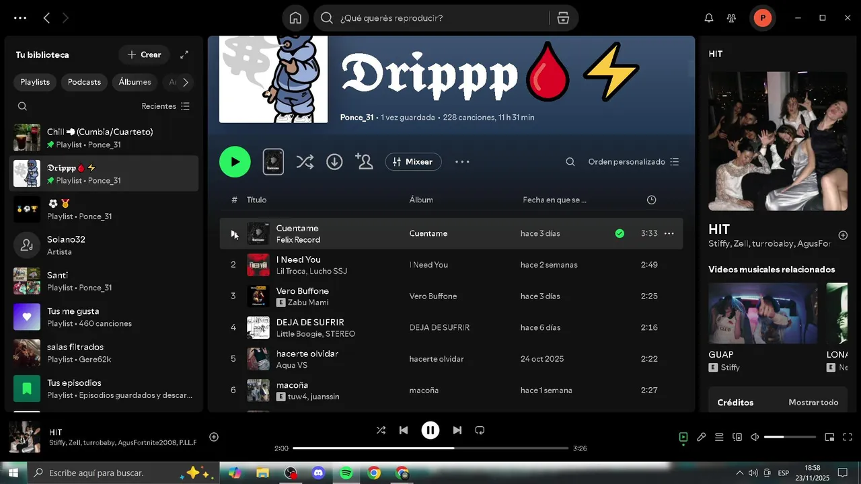Select the DEJA DE SUFRIR track title
This screenshot has height=484, width=861.
[310, 322]
